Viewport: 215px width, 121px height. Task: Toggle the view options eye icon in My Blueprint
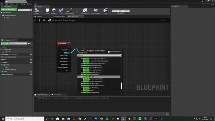(29, 43)
